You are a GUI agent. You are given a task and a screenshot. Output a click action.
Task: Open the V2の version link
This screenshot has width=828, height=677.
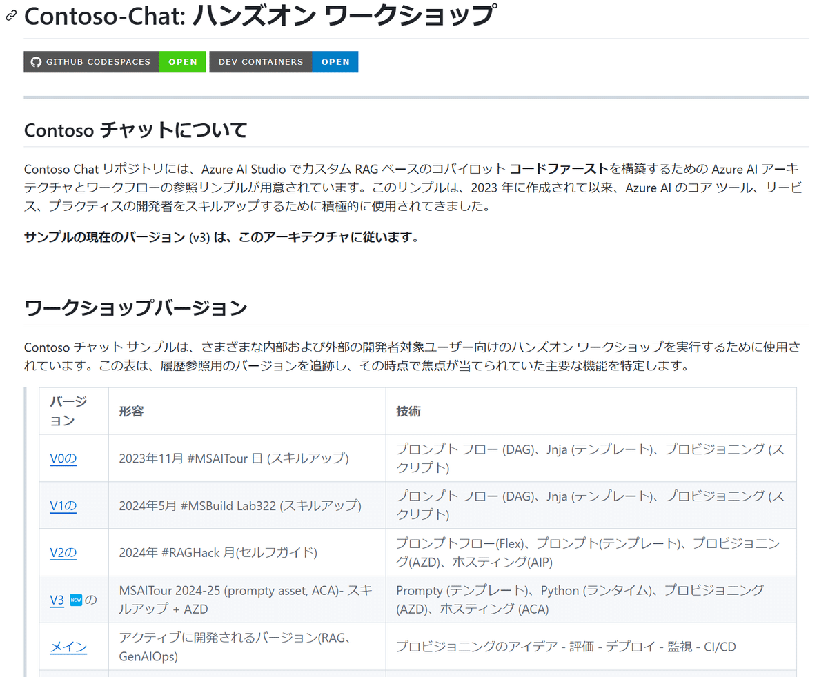[x=63, y=552]
